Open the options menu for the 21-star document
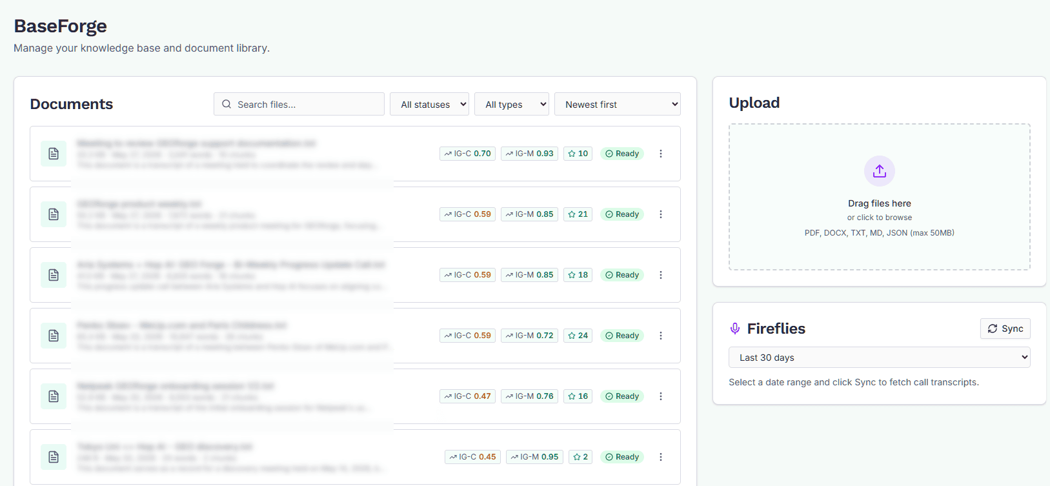Viewport: 1050px width, 486px height. point(660,214)
